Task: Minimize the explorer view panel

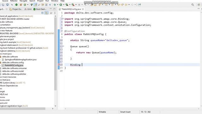Action: point(50,9)
